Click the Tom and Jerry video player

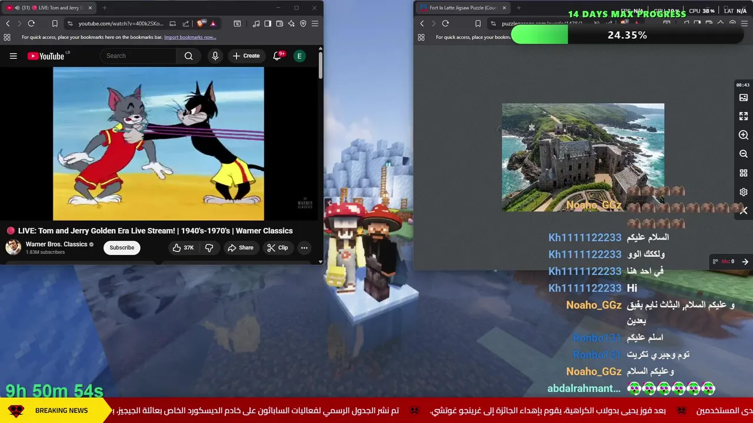click(x=158, y=143)
